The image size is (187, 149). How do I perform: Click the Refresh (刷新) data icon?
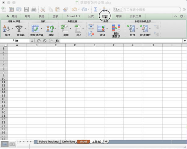click(x=65, y=29)
